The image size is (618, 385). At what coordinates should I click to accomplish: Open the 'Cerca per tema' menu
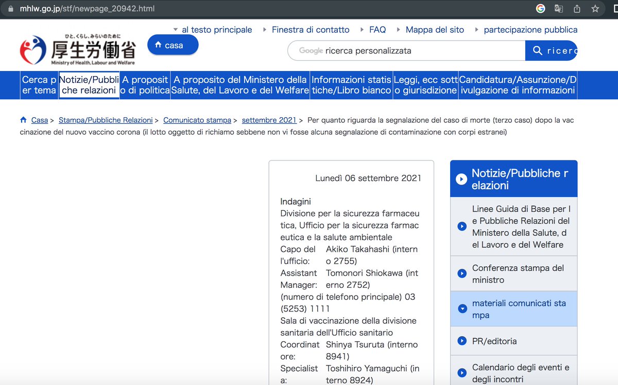[x=39, y=85]
